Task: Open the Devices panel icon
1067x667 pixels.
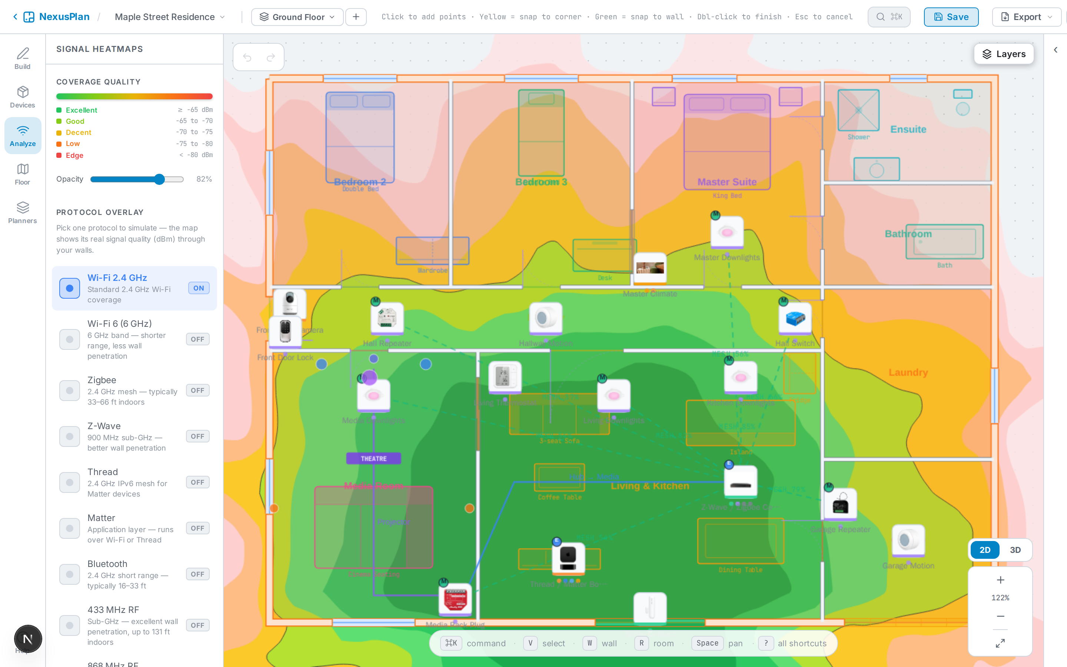Action: (23, 97)
